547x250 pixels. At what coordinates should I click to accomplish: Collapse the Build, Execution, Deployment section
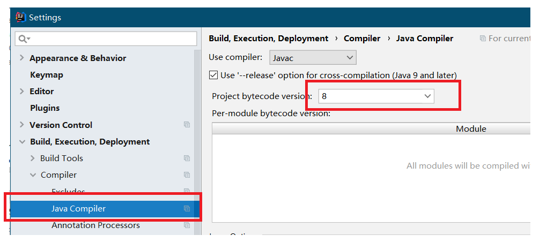click(22, 142)
